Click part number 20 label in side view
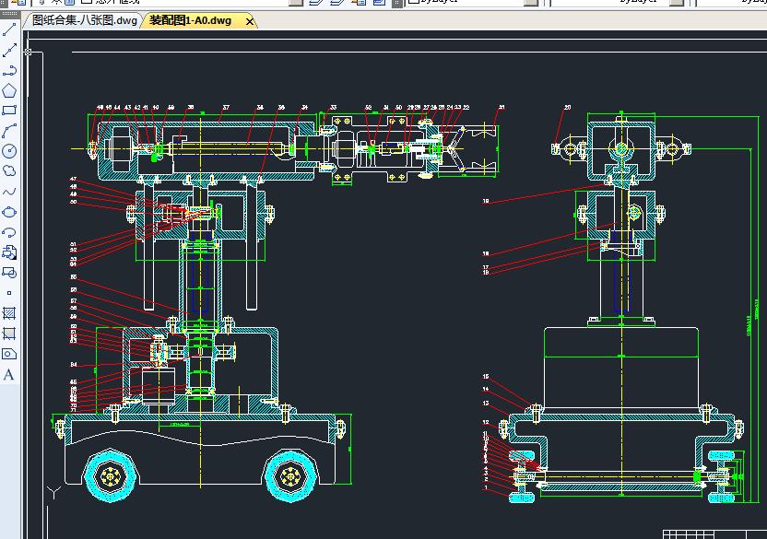This screenshot has height=539, width=767. tap(568, 107)
